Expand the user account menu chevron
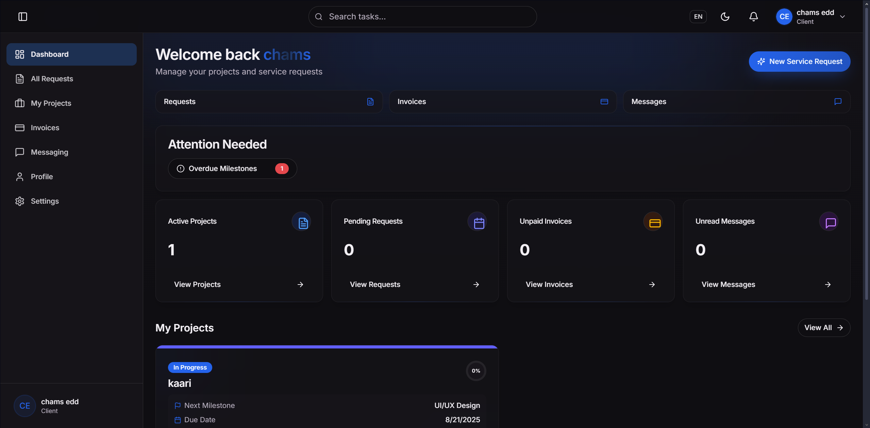Image resolution: width=870 pixels, height=428 pixels. (842, 16)
